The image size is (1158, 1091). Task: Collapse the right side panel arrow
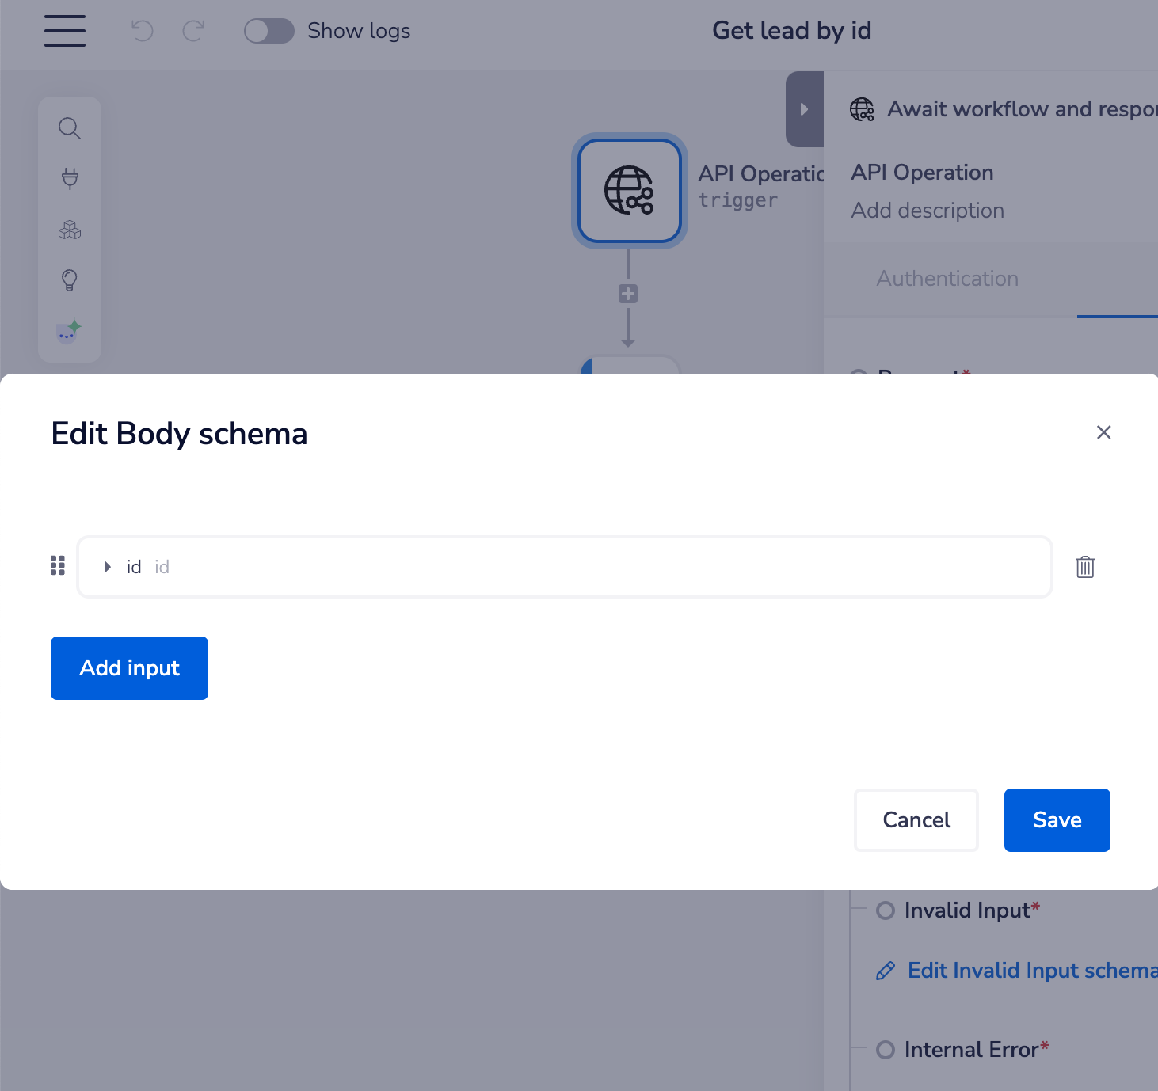[804, 109]
